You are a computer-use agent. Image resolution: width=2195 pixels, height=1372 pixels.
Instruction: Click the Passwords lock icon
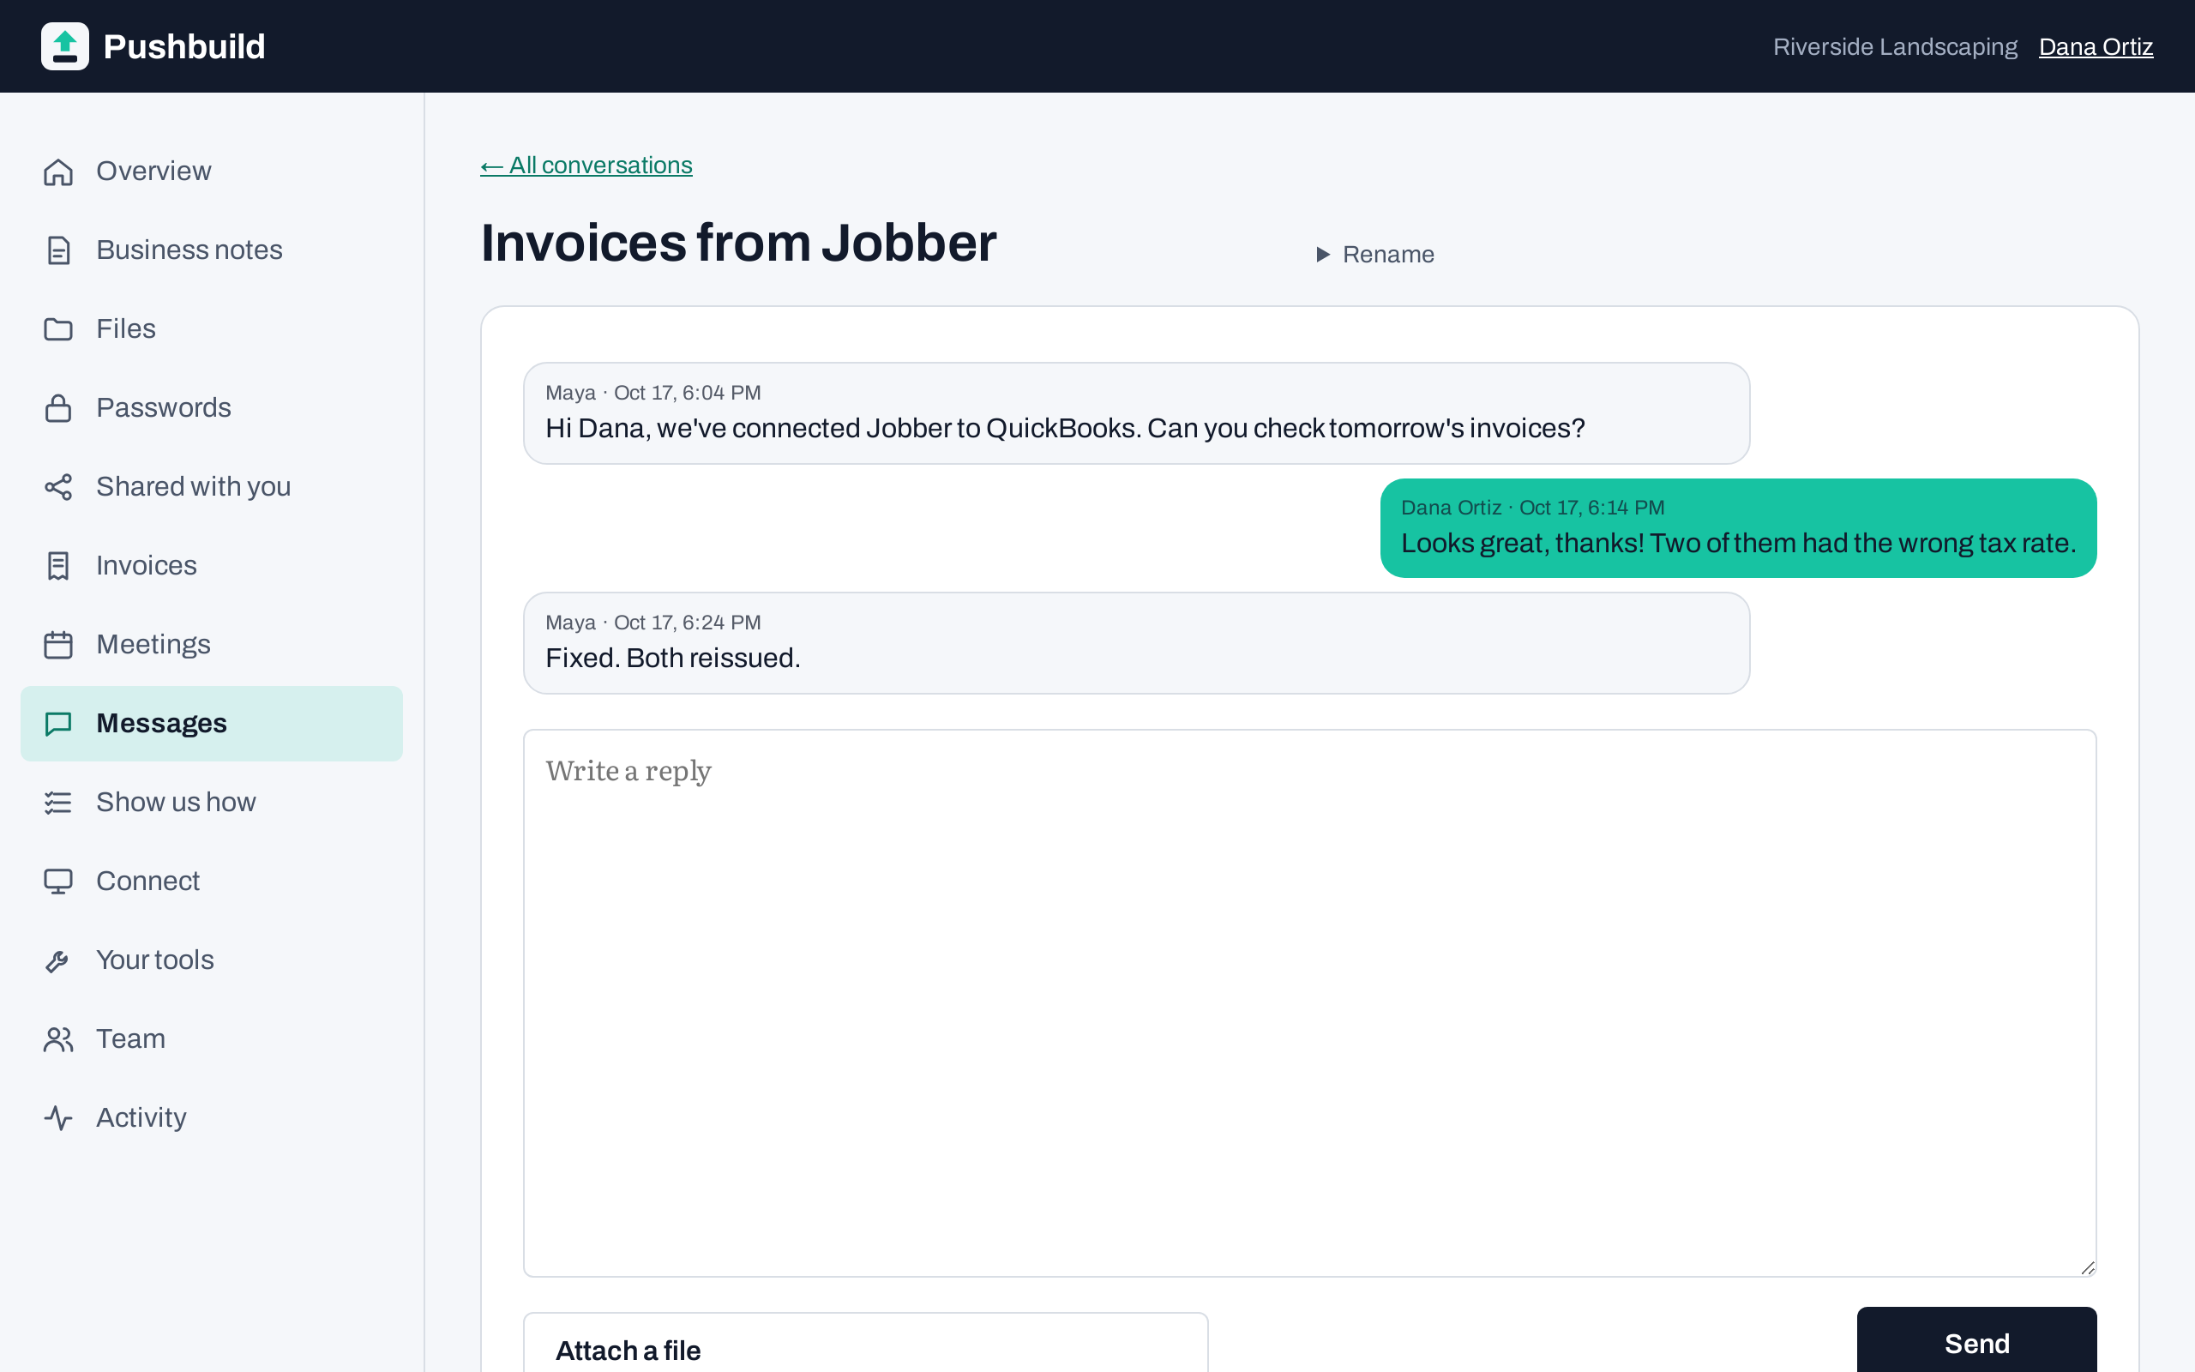[58, 408]
